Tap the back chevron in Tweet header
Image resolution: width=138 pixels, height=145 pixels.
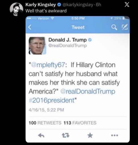[x=30, y=27]
